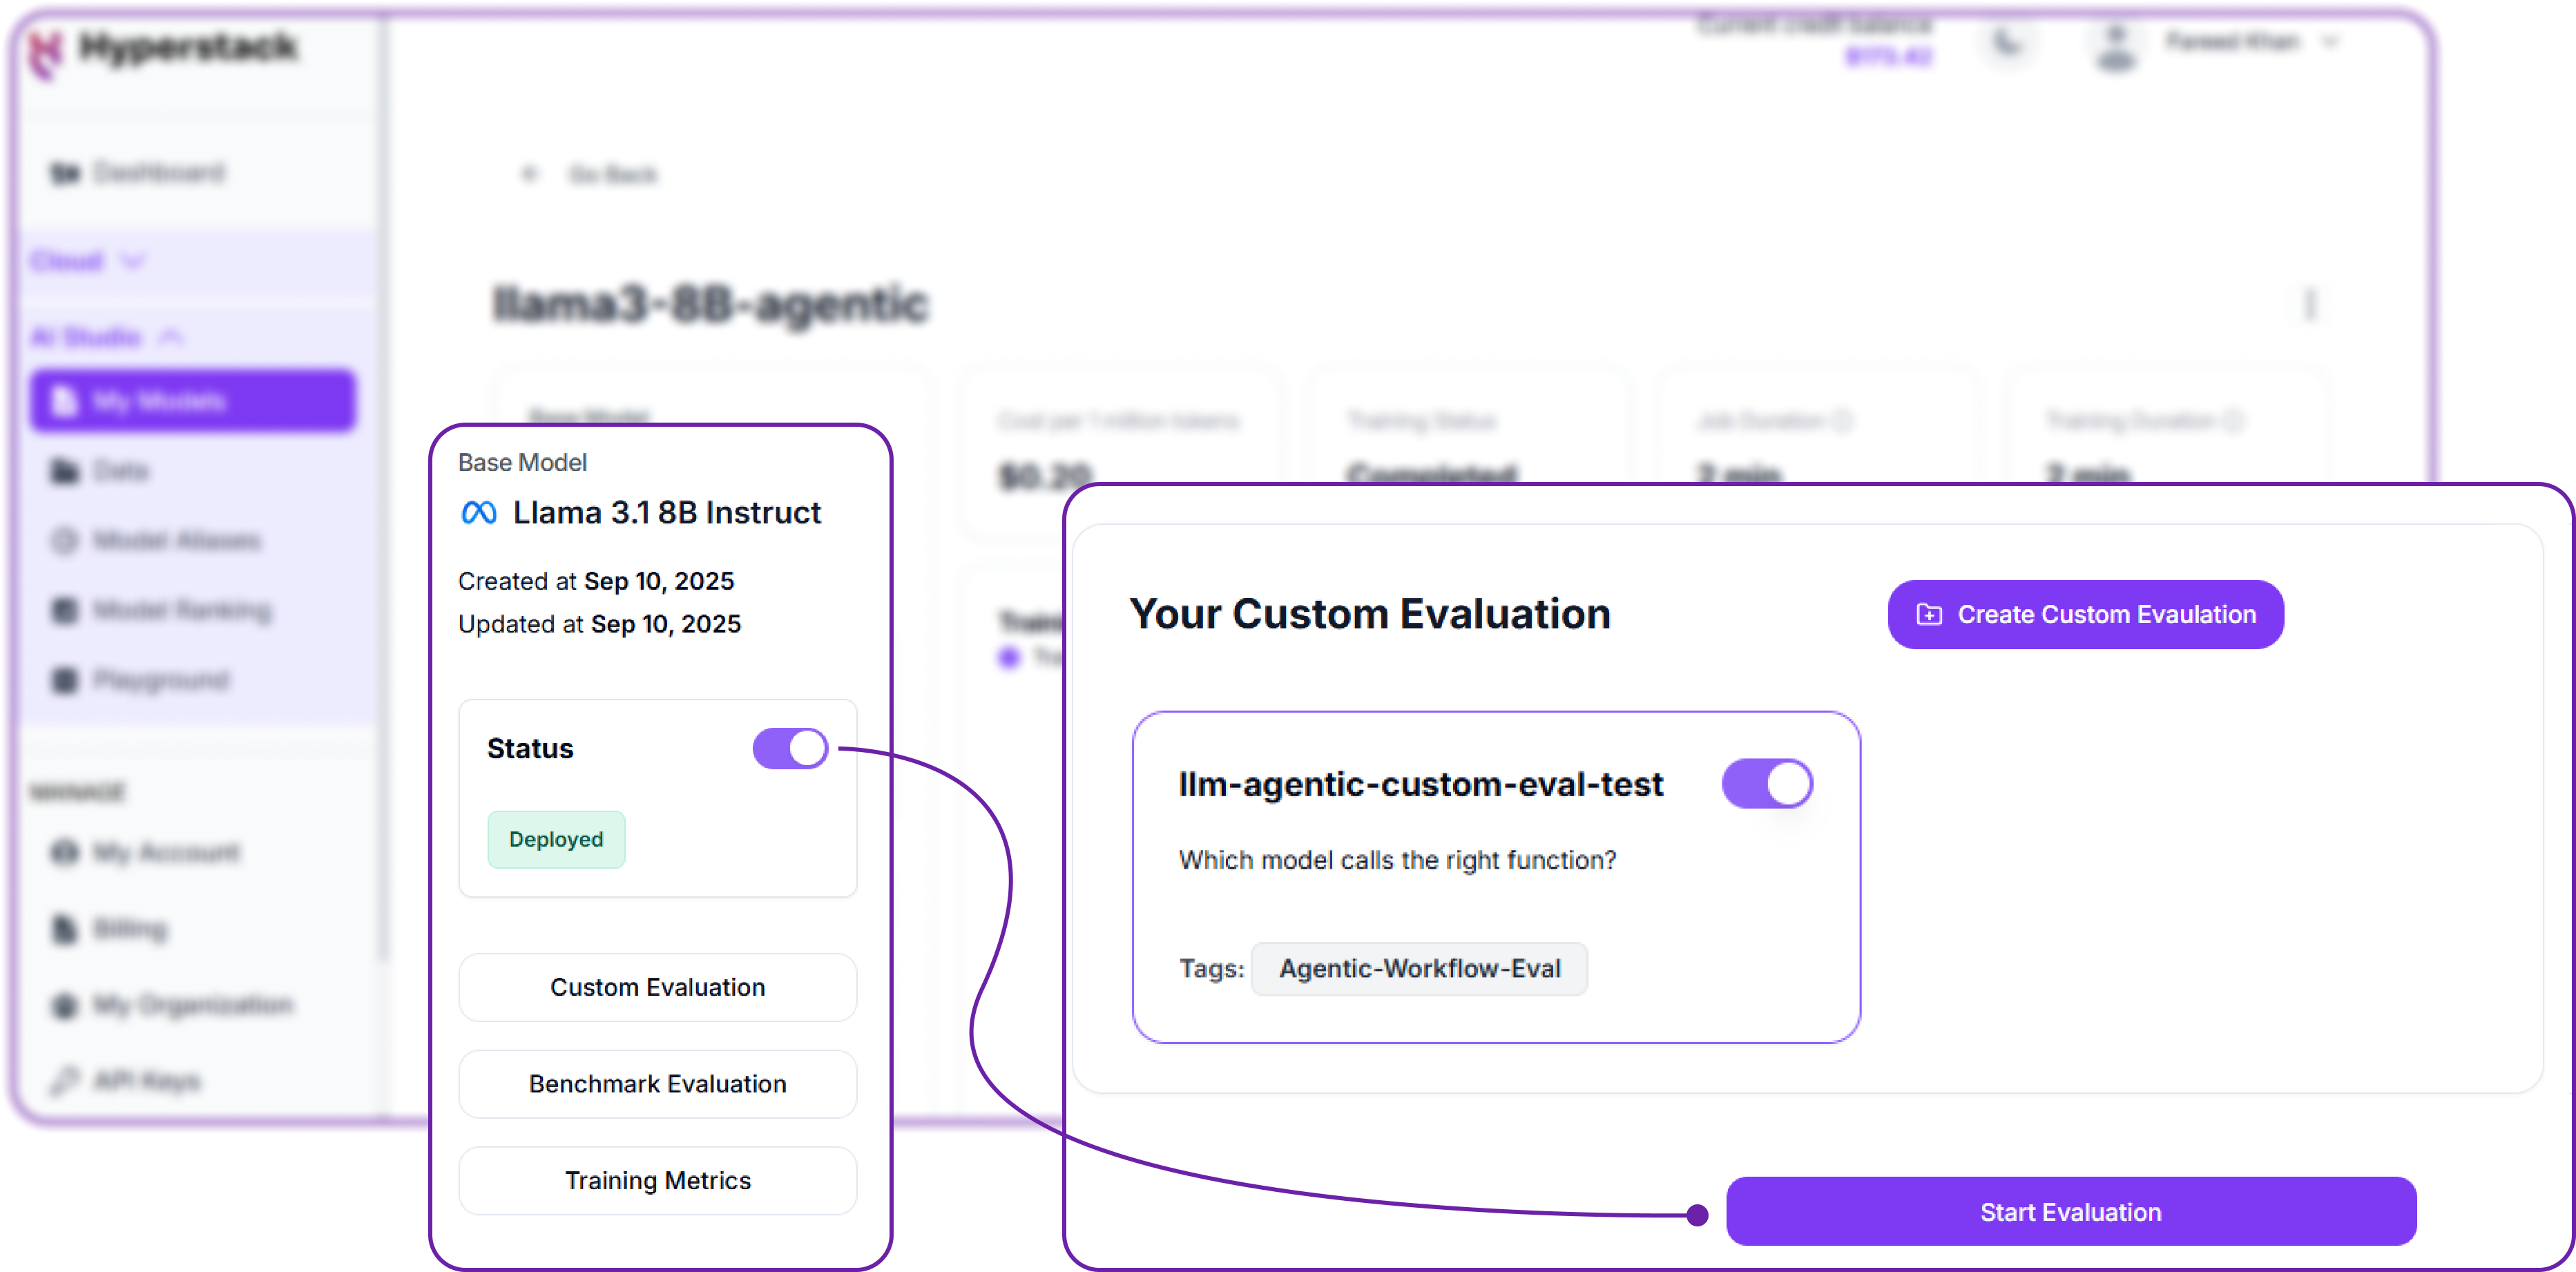Click the Dashboard sidebar icon
Viewport: 2576px width, 1272px height.
click(x=65, y=173)
